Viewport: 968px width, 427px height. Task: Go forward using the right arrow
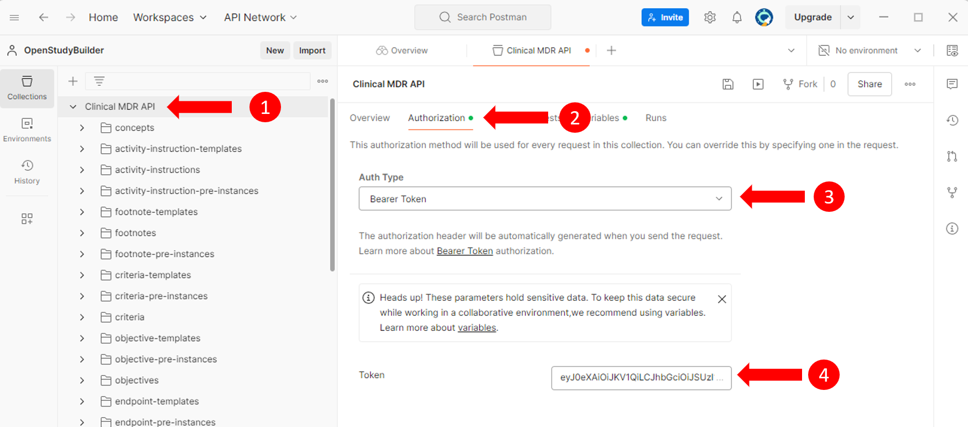70,18
